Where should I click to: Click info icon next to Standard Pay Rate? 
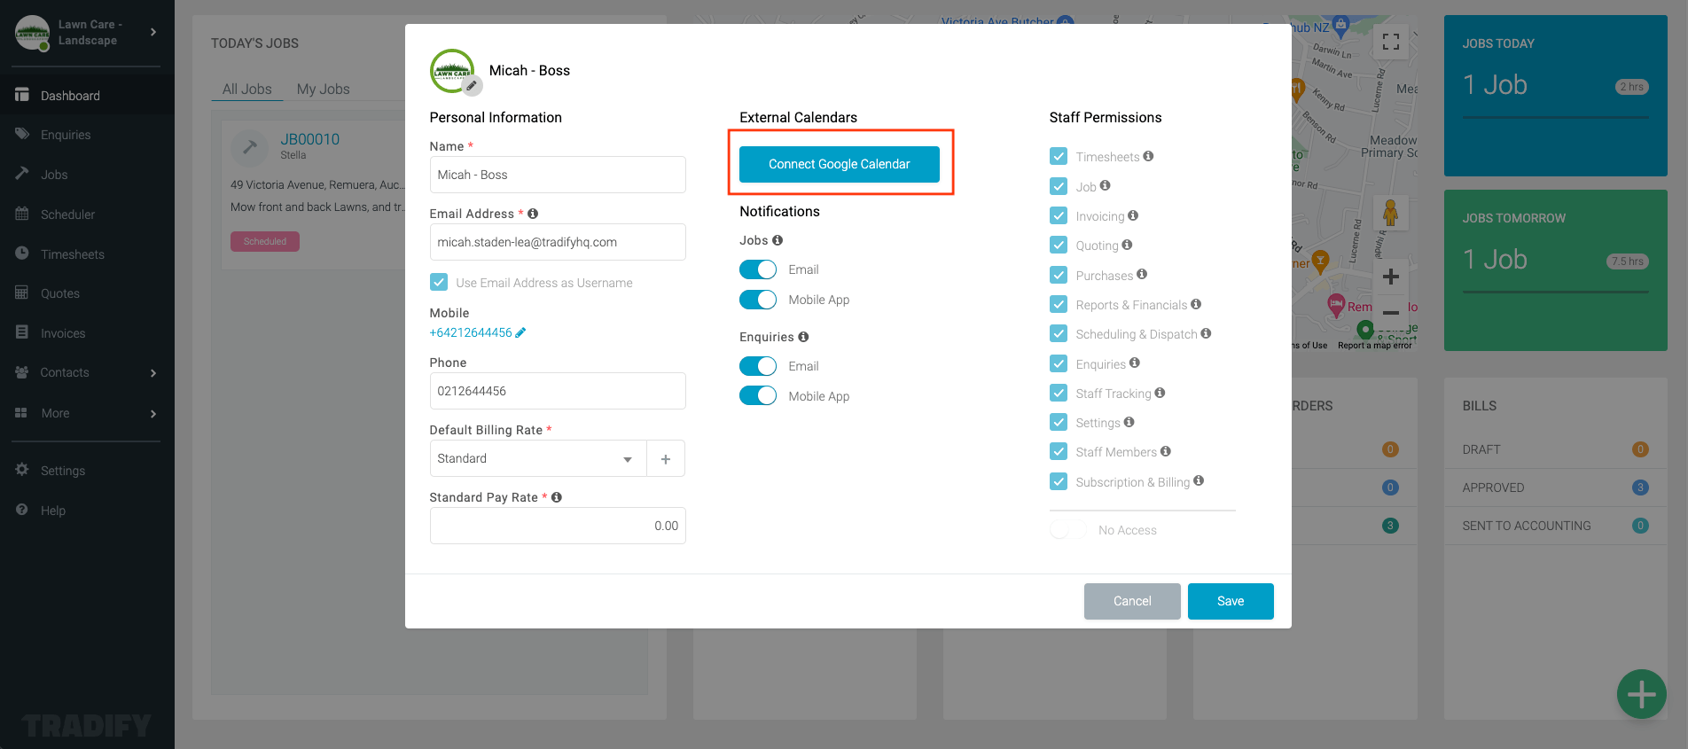(557, 497)
